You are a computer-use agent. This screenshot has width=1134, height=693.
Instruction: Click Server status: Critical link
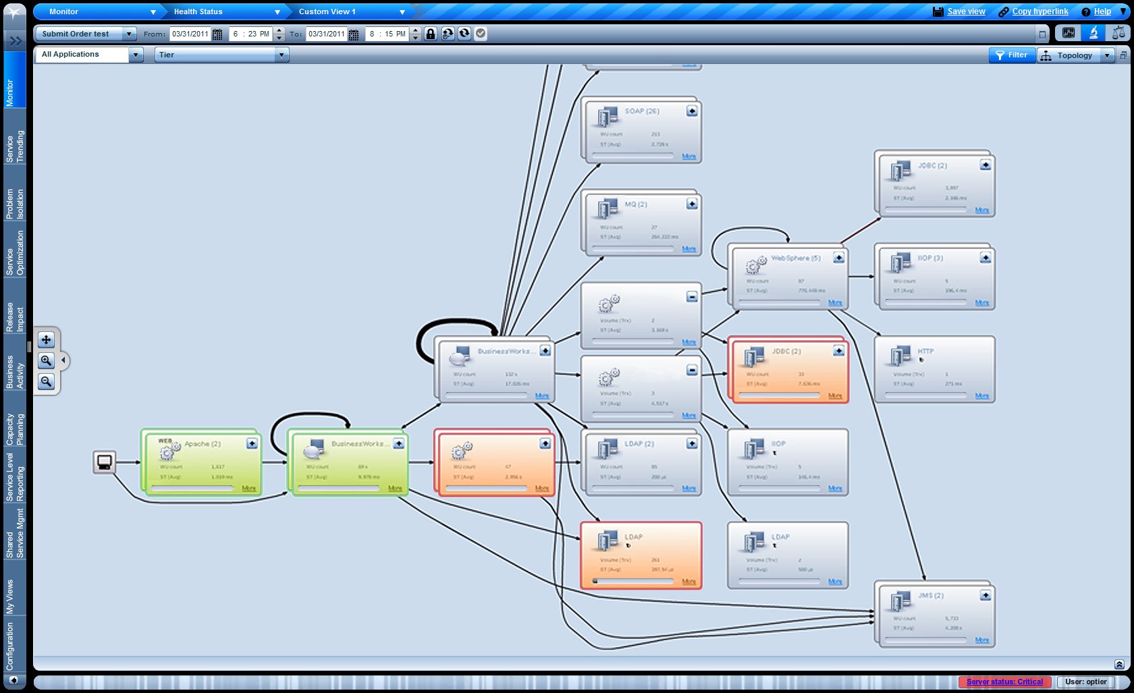pyautogui.click(x=1004, y=682)
